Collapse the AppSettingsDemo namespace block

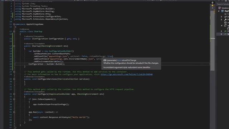(x=14, y=24)
